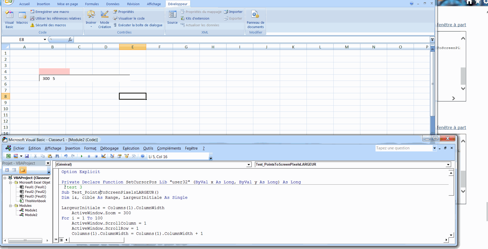This screenshot has width=488, height=249.
Task: Open the Tapez une question dropdown arrow
Action: click(434, 148)
